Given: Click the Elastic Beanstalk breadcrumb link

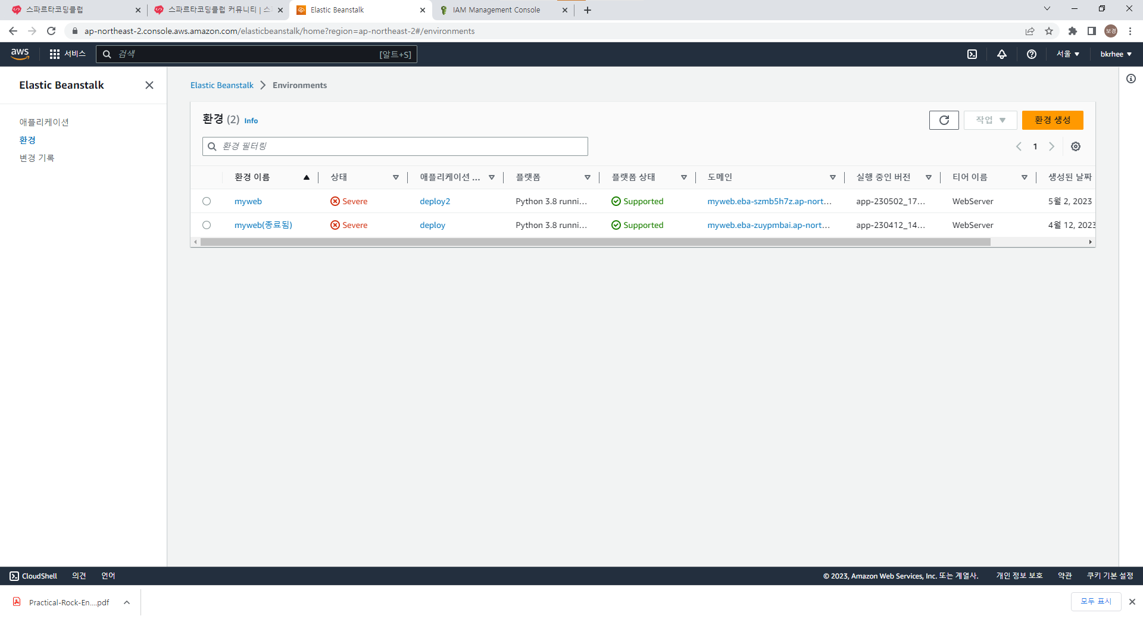Looking at the screenshot, I should (222, 85).
